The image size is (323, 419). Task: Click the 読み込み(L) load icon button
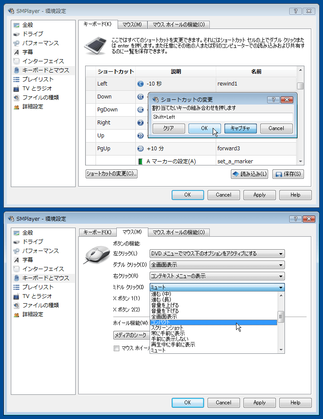pos(250,174)
